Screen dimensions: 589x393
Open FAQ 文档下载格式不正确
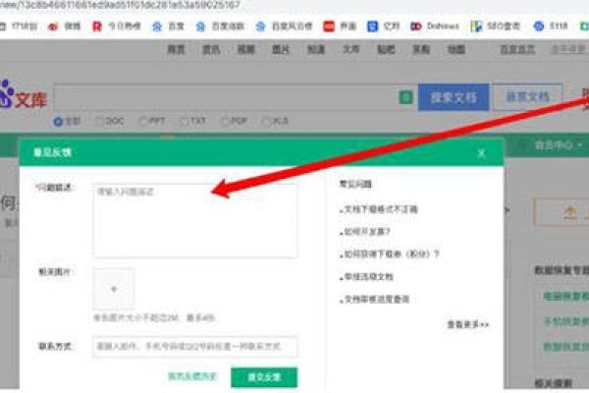click(379, 209)
